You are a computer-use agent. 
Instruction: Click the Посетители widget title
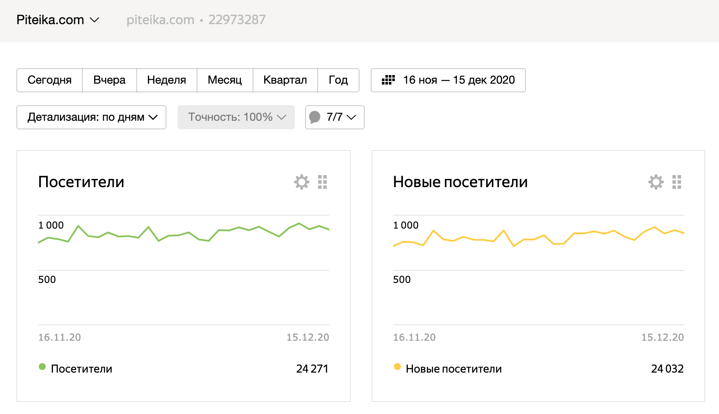click(81, 182)
